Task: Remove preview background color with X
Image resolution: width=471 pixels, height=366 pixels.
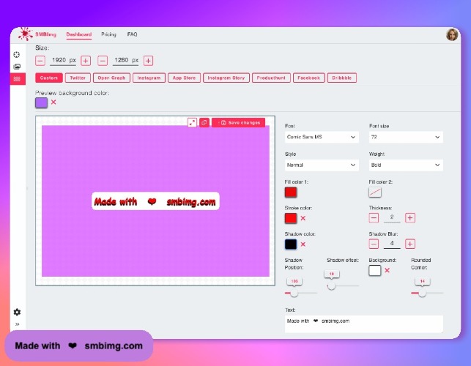Action: click(x=53, y=102)
